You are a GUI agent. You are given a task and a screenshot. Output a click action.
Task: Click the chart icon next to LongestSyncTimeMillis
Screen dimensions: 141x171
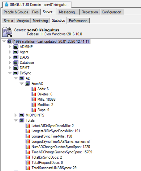[x=28, y=136]
